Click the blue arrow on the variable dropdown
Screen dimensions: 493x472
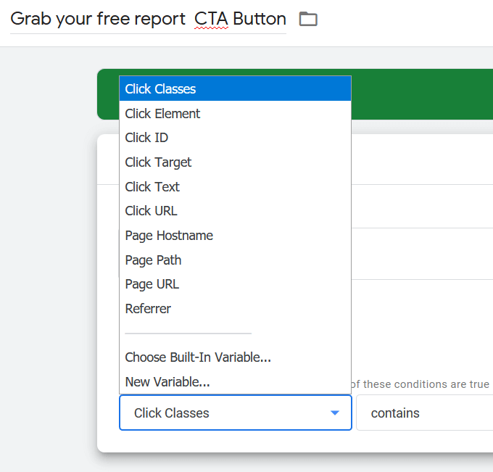click(335, 413)
